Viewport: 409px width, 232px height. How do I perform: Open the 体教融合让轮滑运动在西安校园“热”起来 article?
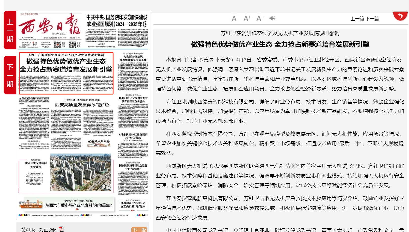[133, 205]
